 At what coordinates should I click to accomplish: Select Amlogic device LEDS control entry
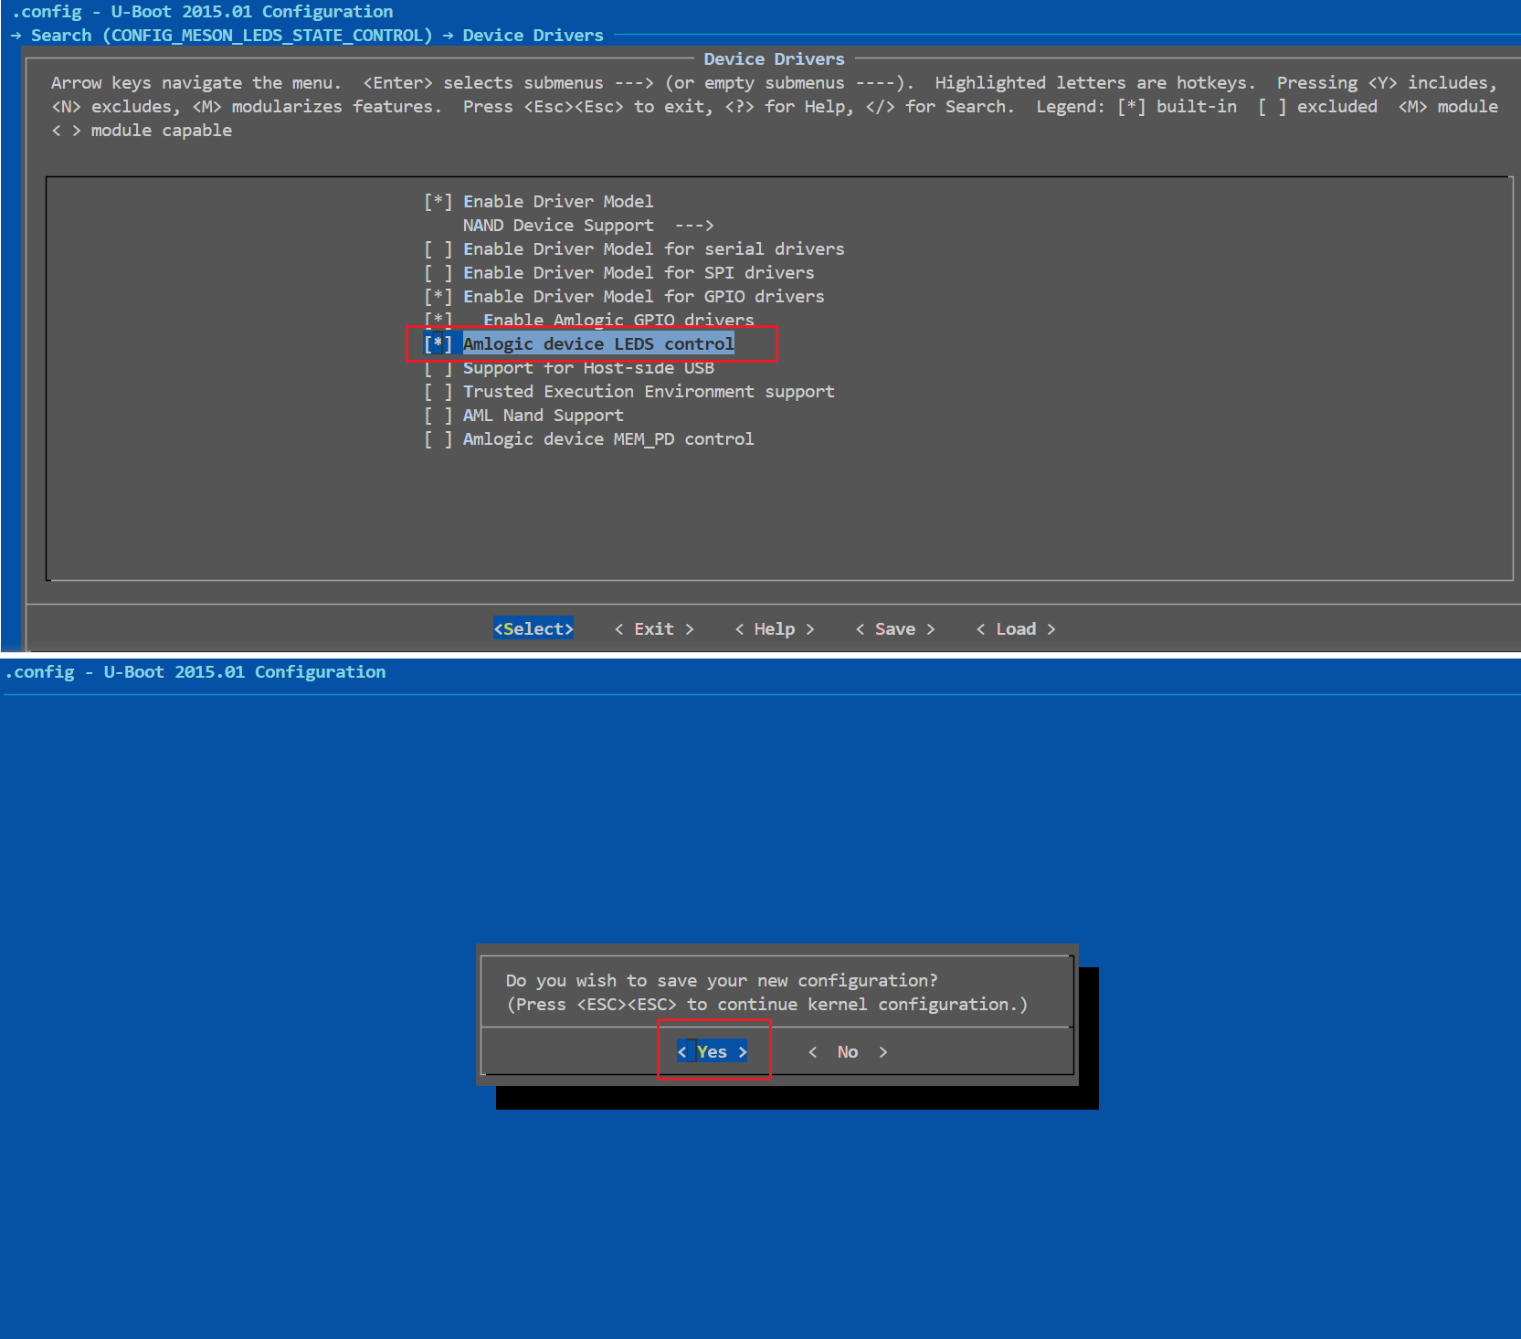click(597, 343)
